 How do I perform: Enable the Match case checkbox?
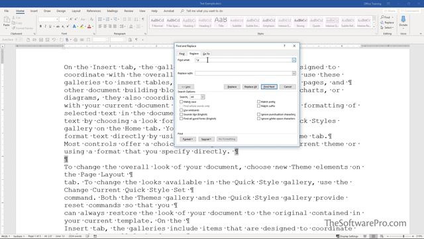pyautogui.click(x=181, y=102)
